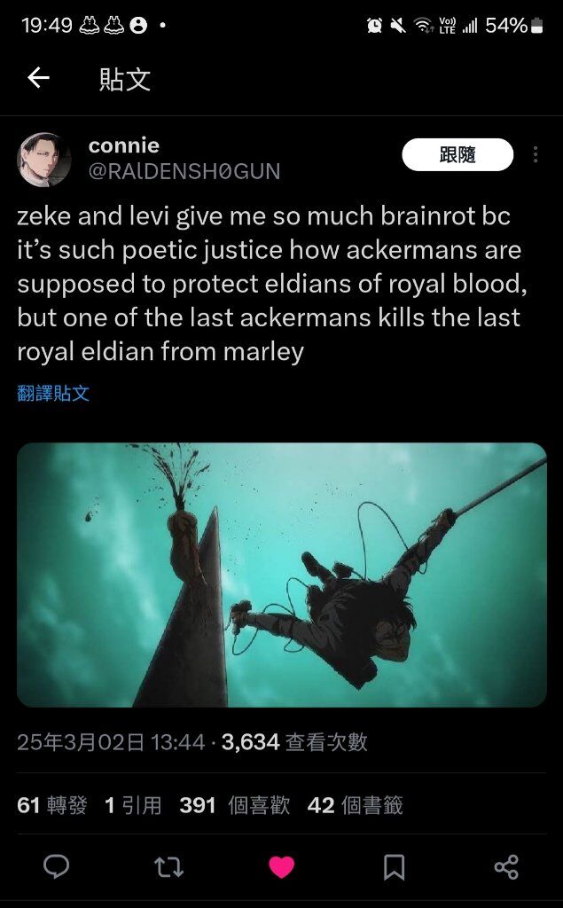View the 391 個喜歡 likes list
Image resolution: width=563 pixels, height=908 pixels.
click(x=235, y=805)
